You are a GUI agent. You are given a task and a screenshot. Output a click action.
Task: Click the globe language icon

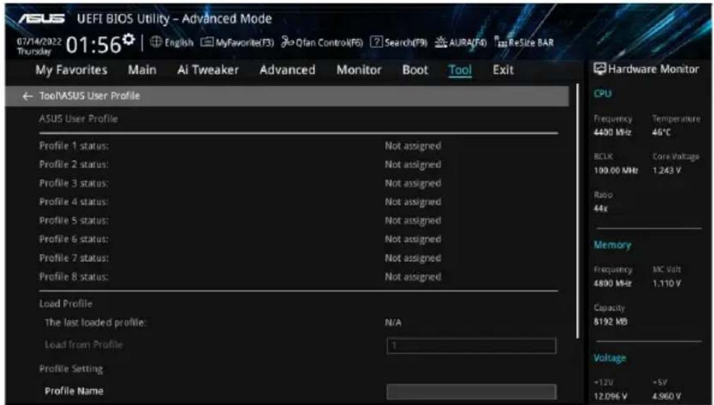click(x=156, y=42)
